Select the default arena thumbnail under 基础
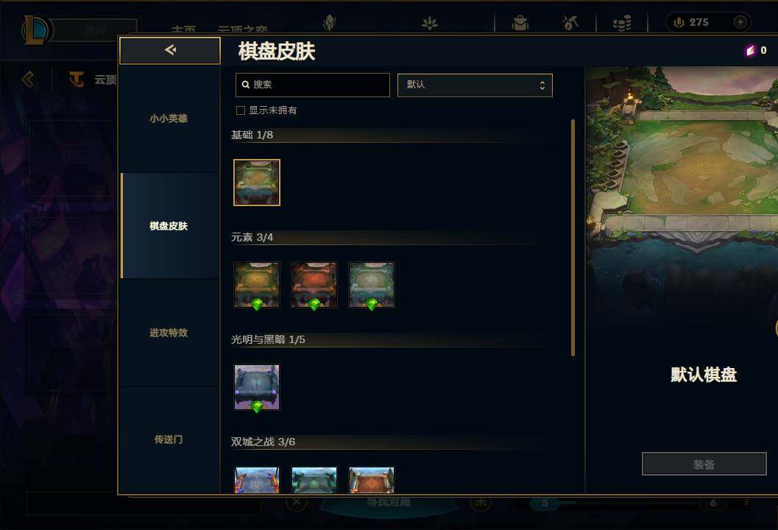The width and height of the screenshot is (778, 530). (257, 182)
